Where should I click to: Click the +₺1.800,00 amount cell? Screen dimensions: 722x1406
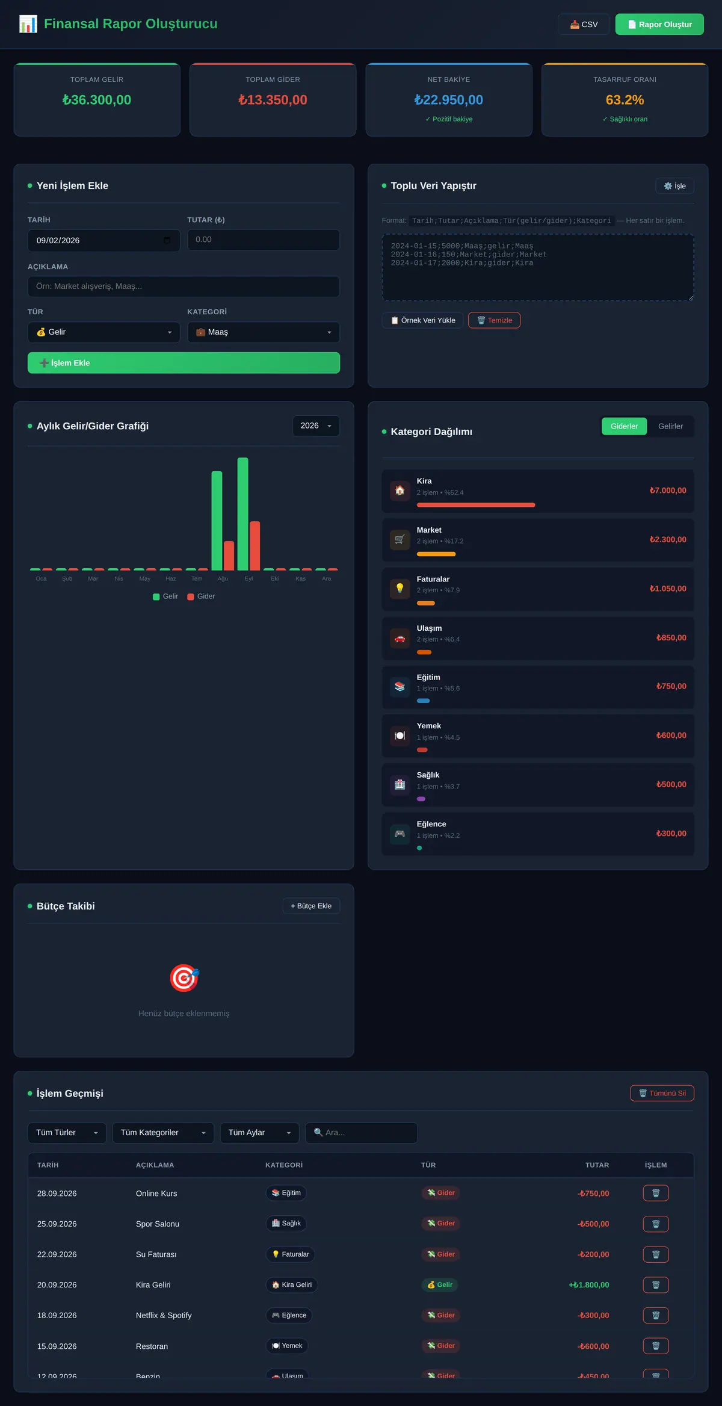point(589,1285)
